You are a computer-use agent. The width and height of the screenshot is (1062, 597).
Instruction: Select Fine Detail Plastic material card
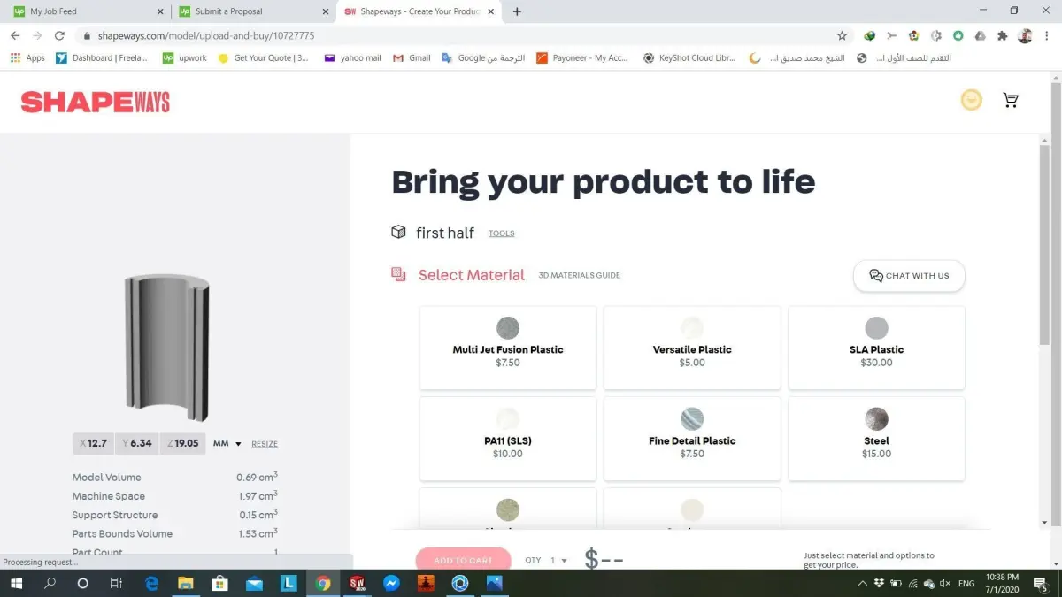pos(692,439)
